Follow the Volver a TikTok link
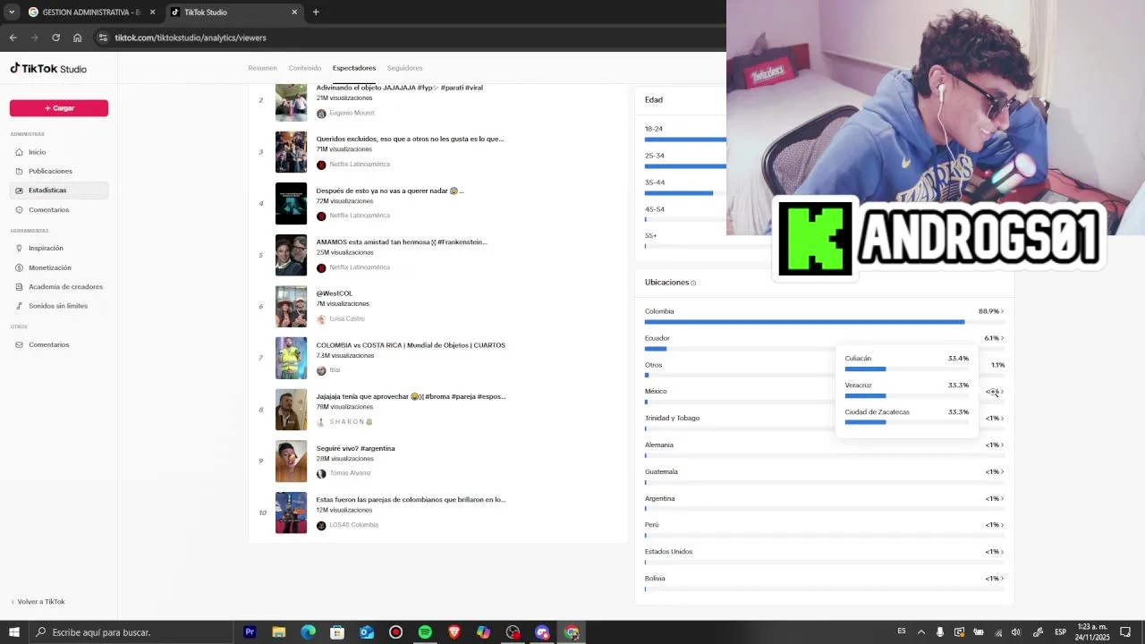 tap(38, 602)
